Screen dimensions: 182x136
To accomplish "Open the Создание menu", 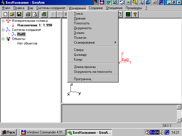I will [96, 8].
